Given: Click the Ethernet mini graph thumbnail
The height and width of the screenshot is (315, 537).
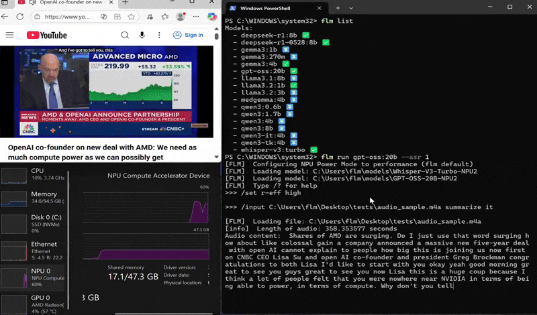Looking at the screenshot, I should [x=13, y=251].
